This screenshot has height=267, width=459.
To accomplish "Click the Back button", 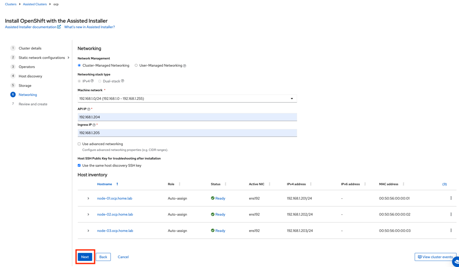I will [103, 257].
